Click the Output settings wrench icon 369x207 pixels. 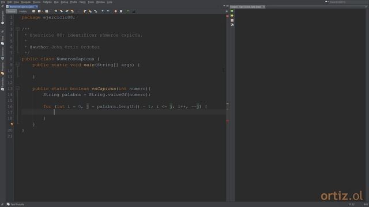pyautogui.click(x=232, y=25)
